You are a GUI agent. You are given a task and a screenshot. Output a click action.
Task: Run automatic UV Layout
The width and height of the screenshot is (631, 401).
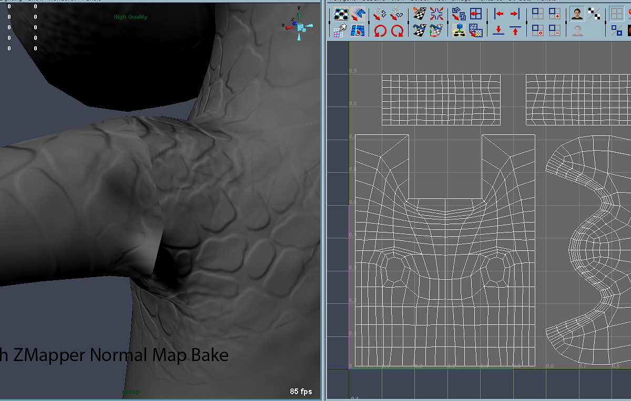coord(459,14)
